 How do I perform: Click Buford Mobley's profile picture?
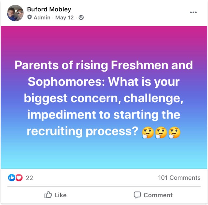coord(15,13)
